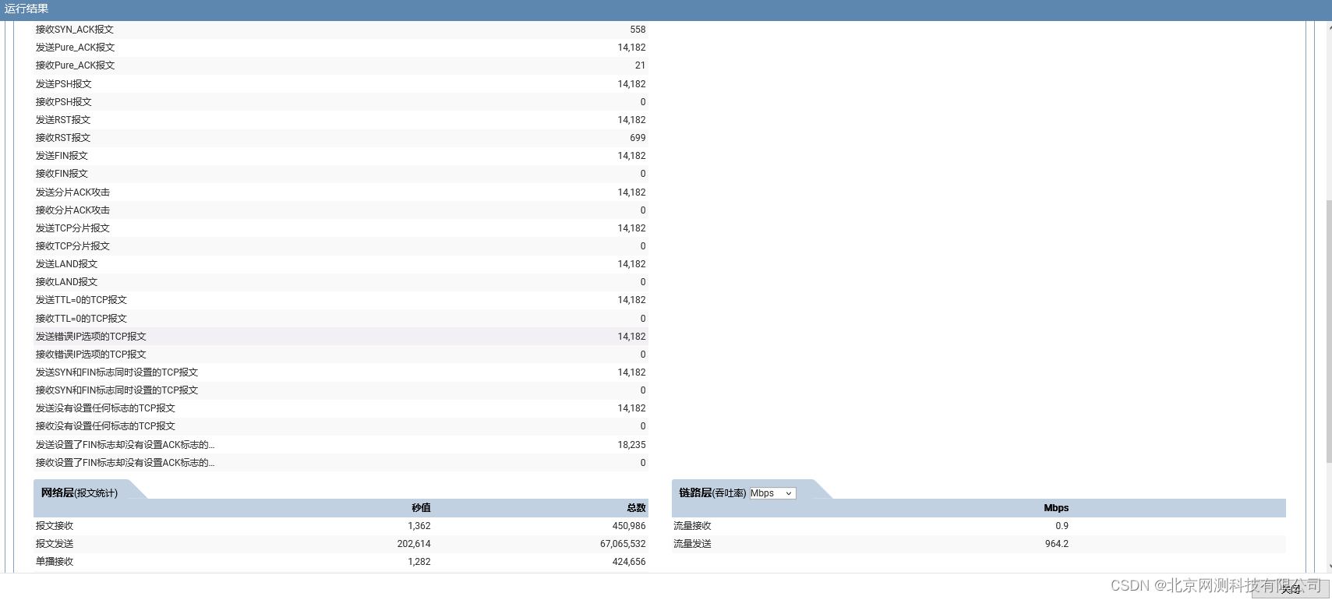This screenshot has height=600, width=1332.
Task: Select the 接收TTL=0的TCP报文 row label
Action: (x=81, y=319)
